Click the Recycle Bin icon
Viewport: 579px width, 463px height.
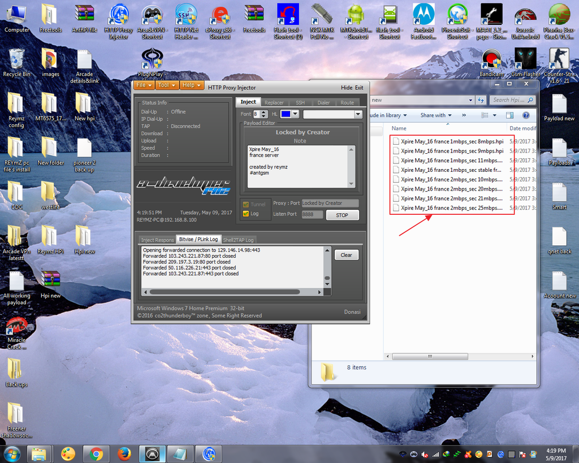(x=16, y=61)
